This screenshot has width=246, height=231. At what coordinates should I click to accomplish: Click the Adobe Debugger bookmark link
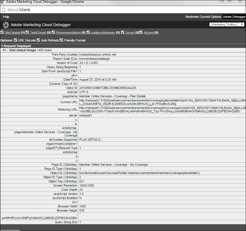click(x=234, y=17)
